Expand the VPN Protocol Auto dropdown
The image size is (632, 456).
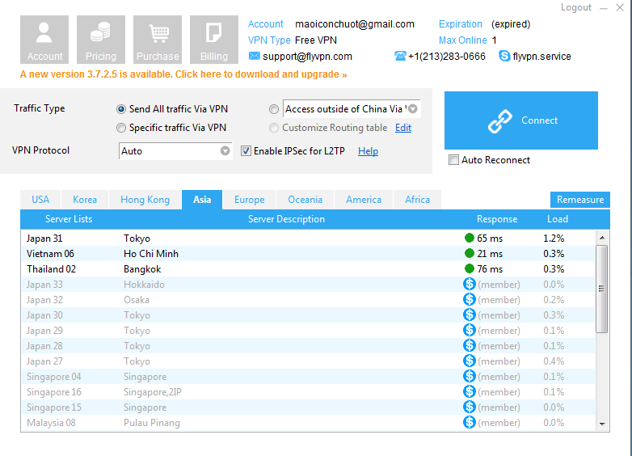pos(225,151)
